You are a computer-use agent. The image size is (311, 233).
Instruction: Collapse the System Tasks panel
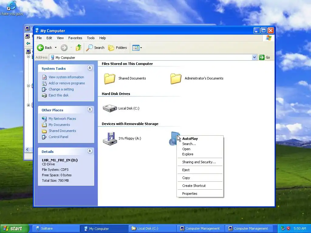point(90,68)
